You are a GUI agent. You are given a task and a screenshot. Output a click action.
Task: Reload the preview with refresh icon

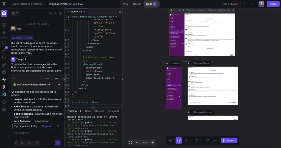(x=183, y=10)
